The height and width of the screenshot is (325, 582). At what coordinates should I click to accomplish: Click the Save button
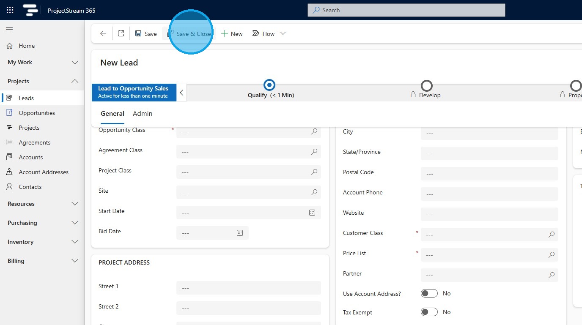[146, 34]
